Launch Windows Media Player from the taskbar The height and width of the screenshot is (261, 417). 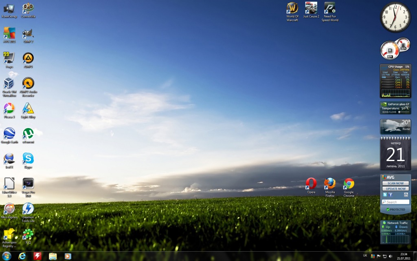coord(68,256)
